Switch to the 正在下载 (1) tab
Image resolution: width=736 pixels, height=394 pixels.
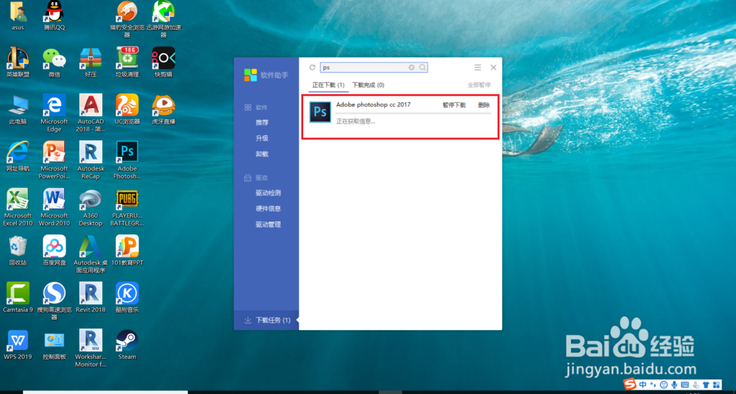(328, 85)
